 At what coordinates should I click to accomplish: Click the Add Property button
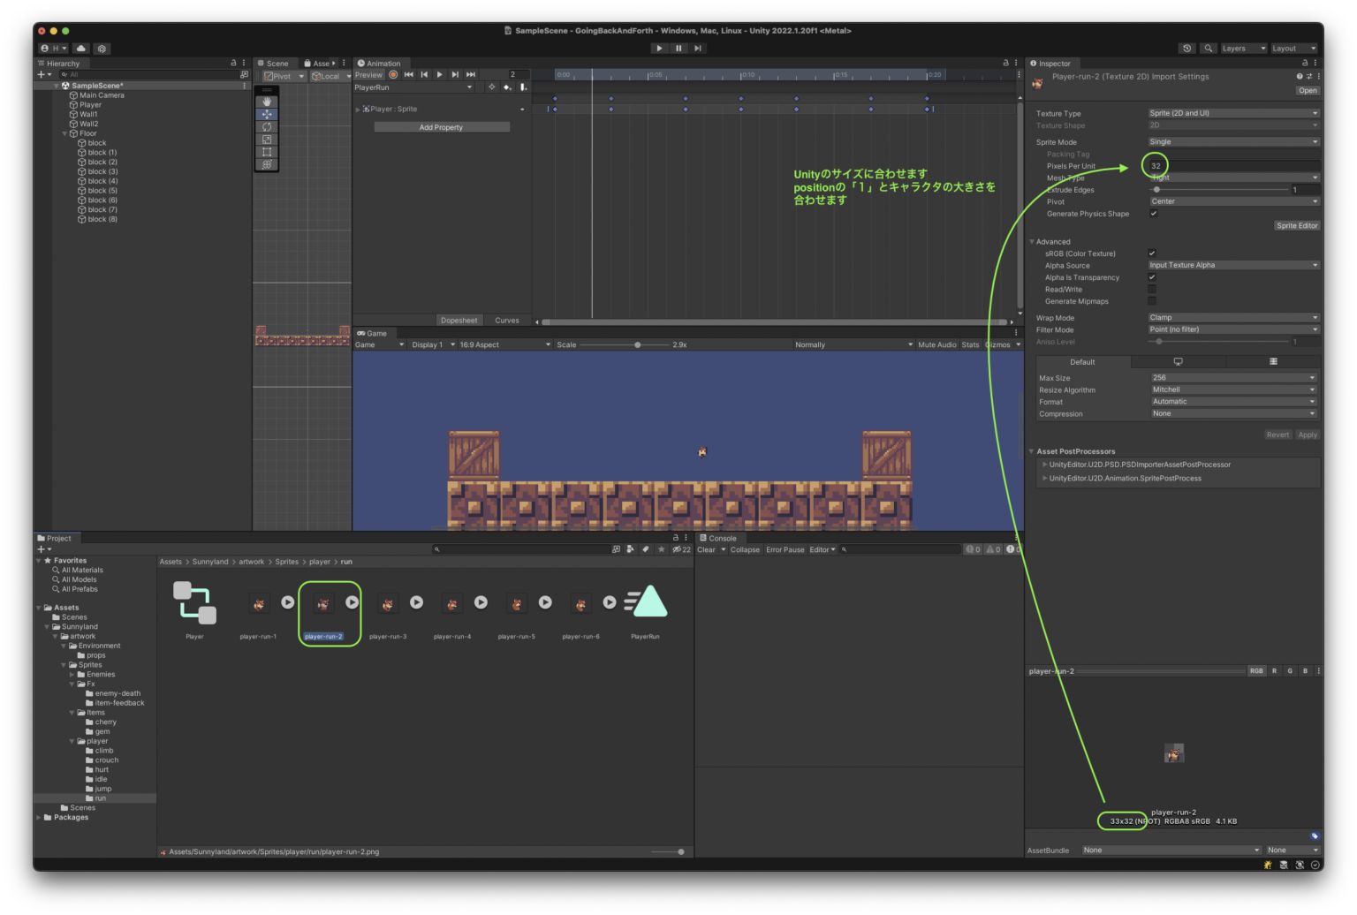(x=441, y=126)
